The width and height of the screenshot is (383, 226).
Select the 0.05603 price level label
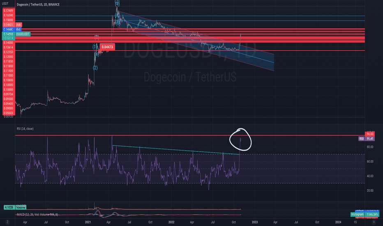(9, 113)
